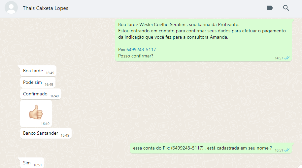Image resolution: width=302 pixels, height=168 pixels.
Task: Click the 14:57 timestamp on first message
Action: point(279,58)
